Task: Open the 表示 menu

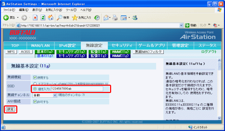Action: click(x=37, y=10)
